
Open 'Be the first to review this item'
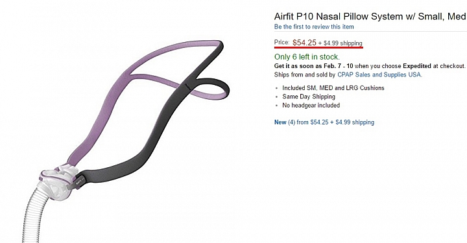pyautogui.click(x=314, y=27)
